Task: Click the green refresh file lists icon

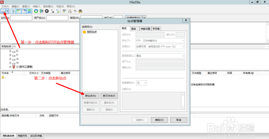Action: [x=36, y=11]
